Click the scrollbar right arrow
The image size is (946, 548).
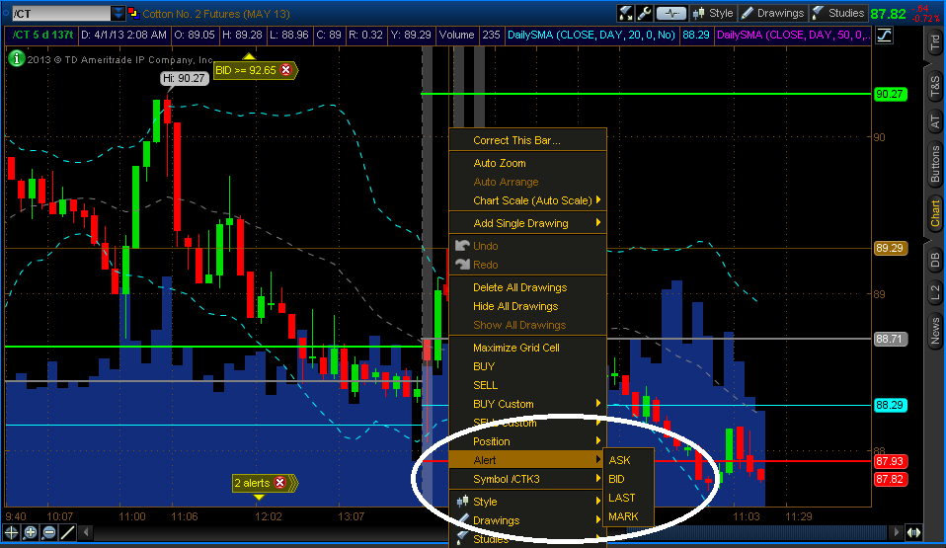(x=896, y=532)
